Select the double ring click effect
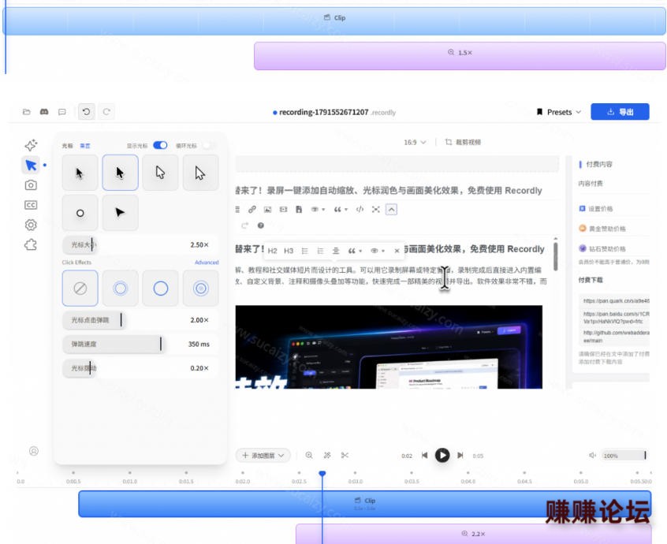This screenshot has width=667, height=544. pyautogui.click(x=121, y=289)
